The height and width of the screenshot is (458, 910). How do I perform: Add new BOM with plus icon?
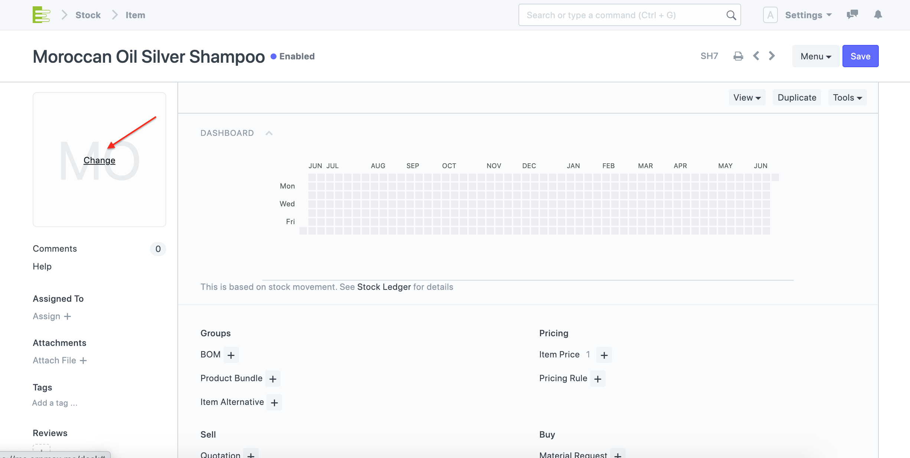(x=231, y=355)
